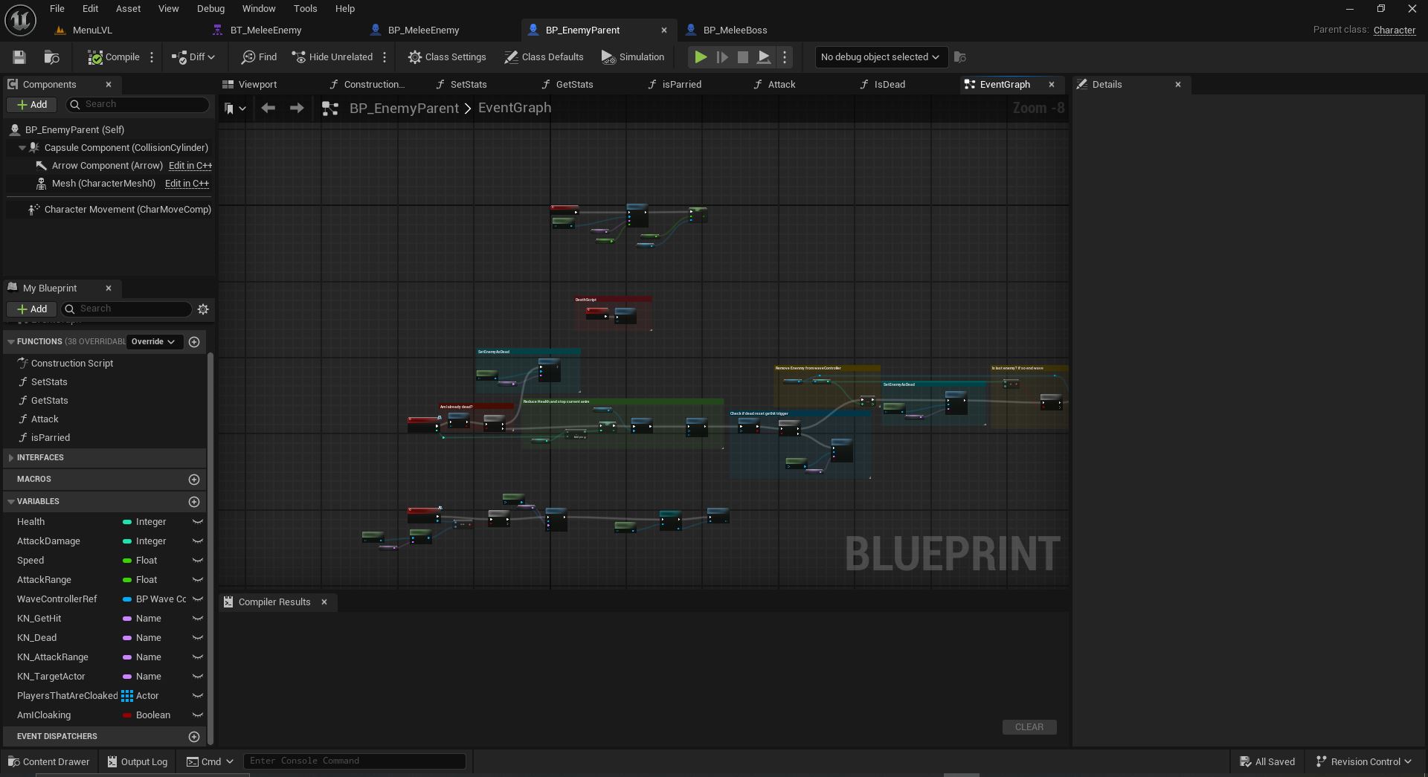Edit Mesh component in C++
1428x777 pixels.
187,184
